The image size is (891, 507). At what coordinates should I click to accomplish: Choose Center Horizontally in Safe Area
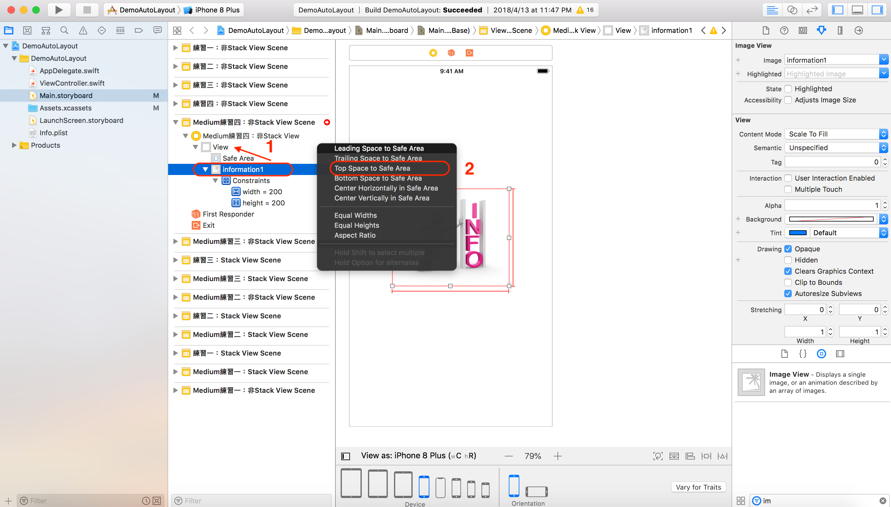click(x=386, y=188)
